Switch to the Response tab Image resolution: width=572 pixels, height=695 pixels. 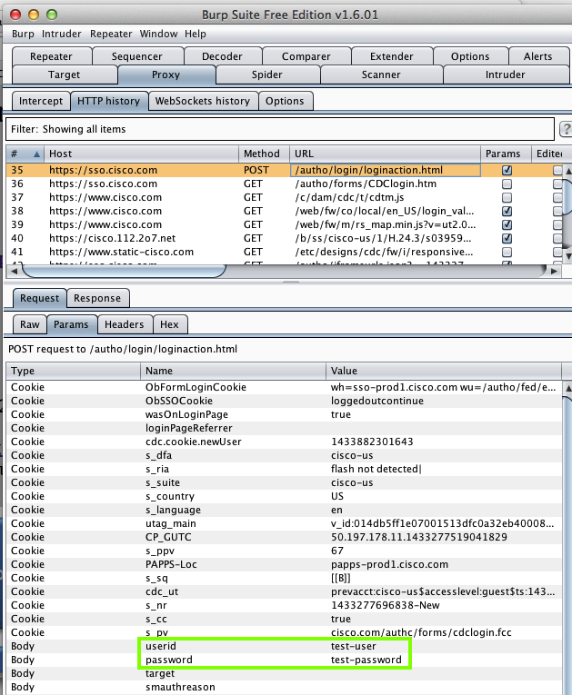tap(97, 298)
